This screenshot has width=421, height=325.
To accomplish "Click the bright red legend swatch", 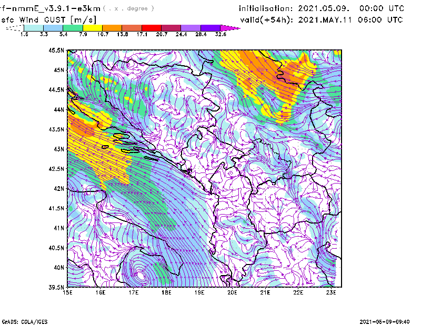I will (152, 28).
